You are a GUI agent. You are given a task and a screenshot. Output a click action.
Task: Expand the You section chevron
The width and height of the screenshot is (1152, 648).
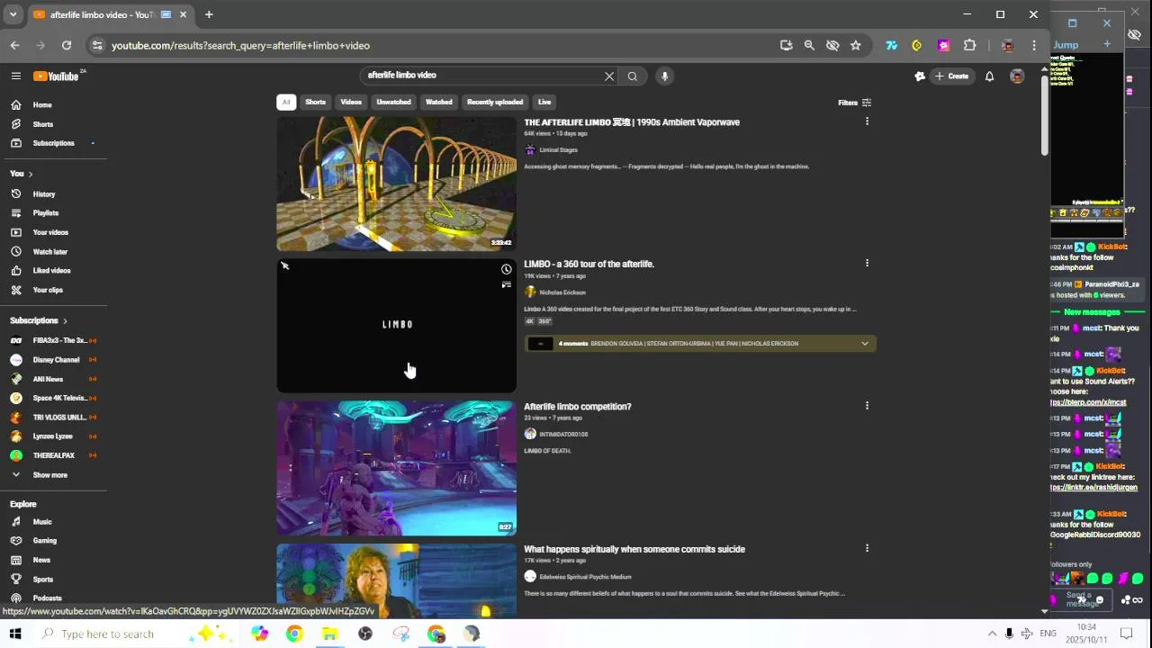(x=31, y=174)
